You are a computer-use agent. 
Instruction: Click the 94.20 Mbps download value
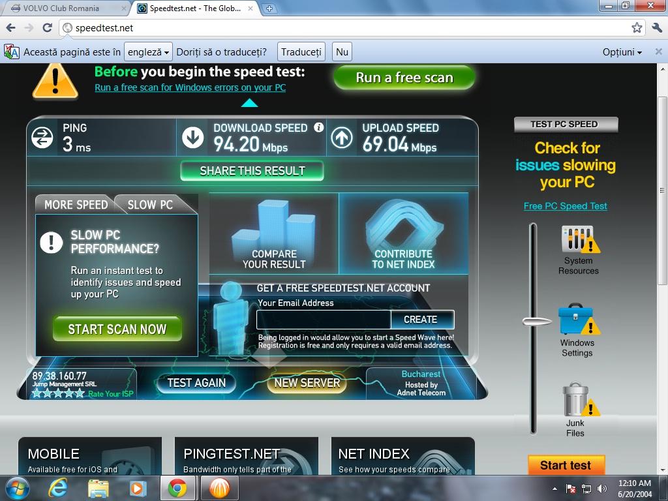pyautogui.click(x=250, y=144)
